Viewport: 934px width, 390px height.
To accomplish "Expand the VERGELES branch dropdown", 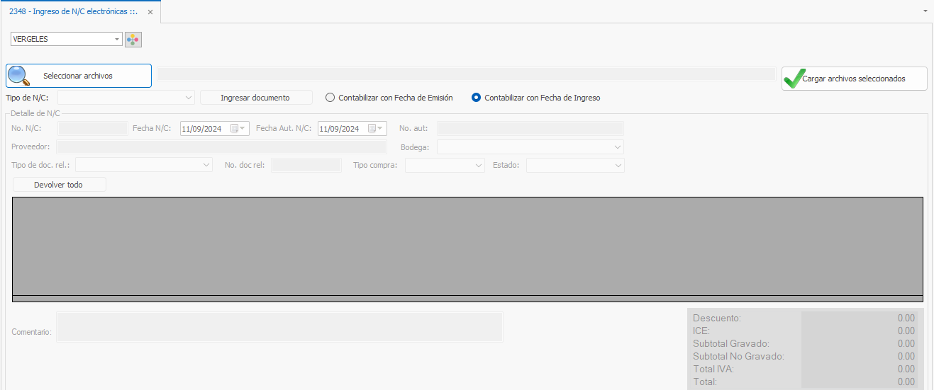I will click(x=117, y=40).
